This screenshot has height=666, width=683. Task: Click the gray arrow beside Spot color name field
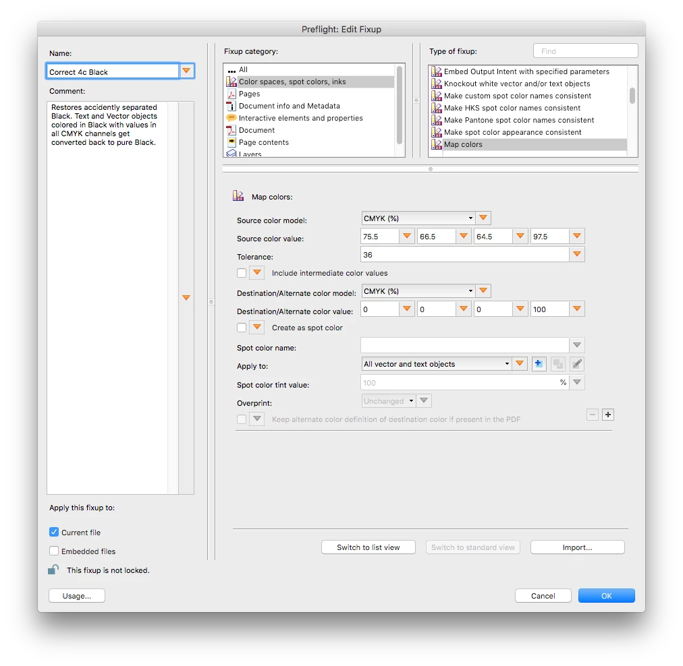tap(577, 345)
